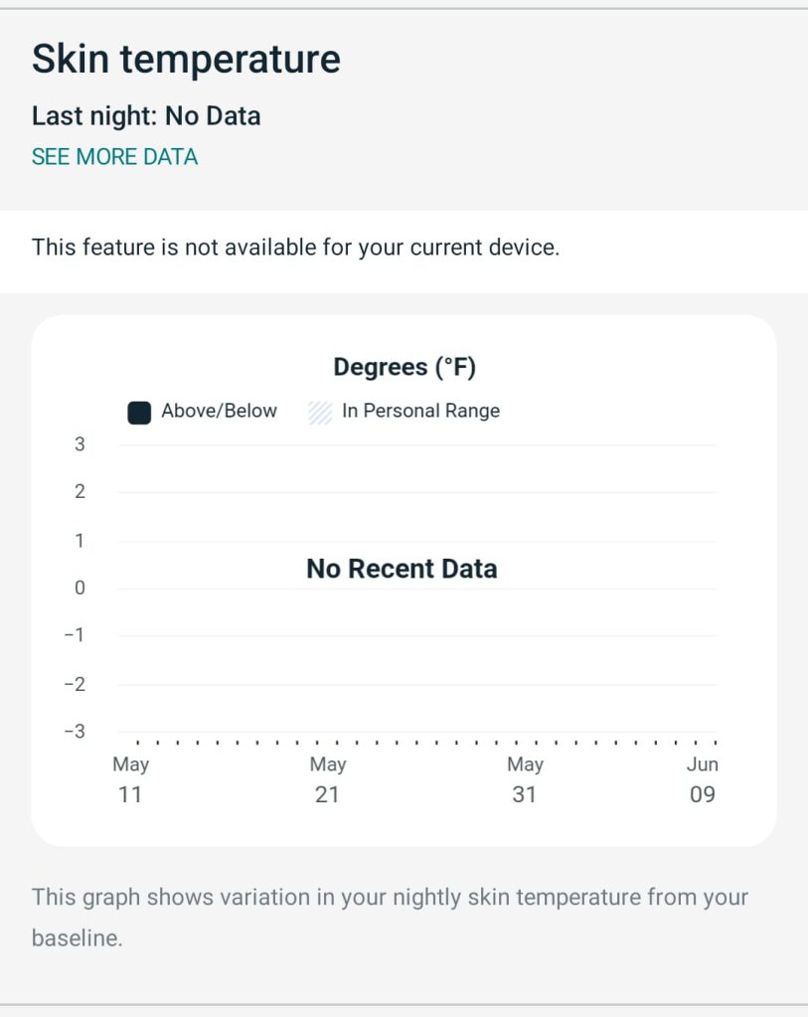
Task: Click the −1 degree y-axis label
Action: pos(76,636)
